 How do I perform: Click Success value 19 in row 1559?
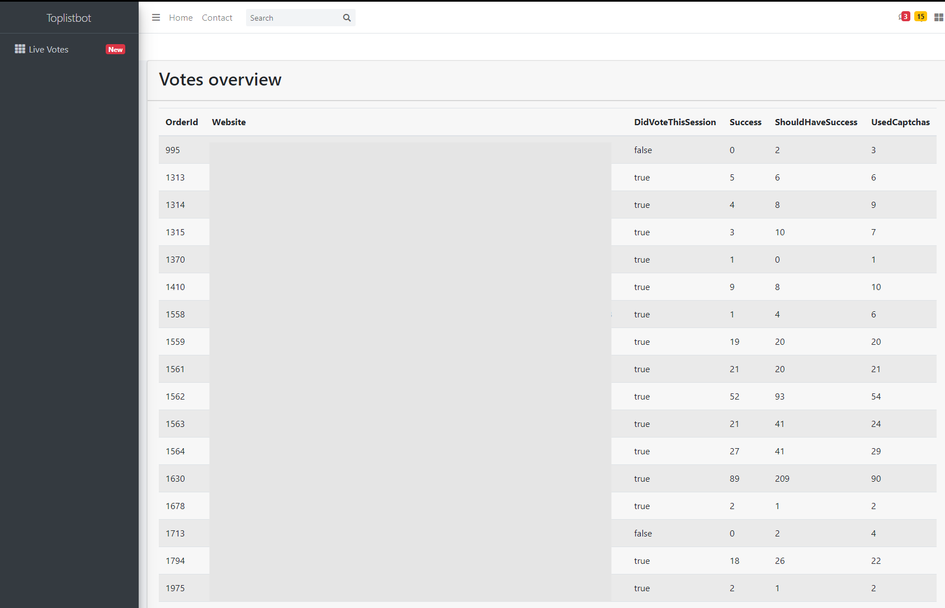[734, 342]
